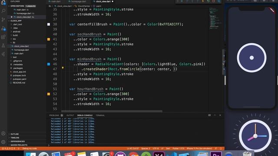Select the clock_view.dart editor tab
278x156 pixels.
103,1
